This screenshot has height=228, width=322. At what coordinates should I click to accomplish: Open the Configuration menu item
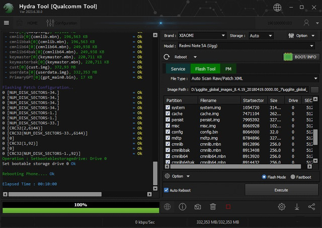click(66, 23)
